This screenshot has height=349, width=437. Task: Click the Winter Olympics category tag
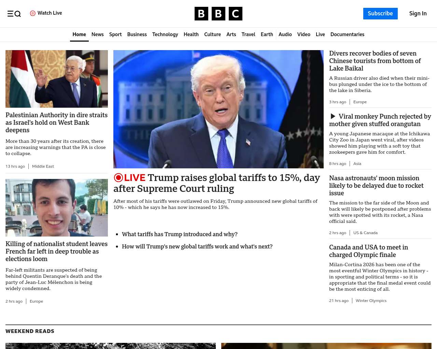pos(371,301)
